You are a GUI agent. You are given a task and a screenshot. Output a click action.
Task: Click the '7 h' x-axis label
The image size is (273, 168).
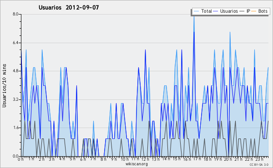[x=93, y=159]
